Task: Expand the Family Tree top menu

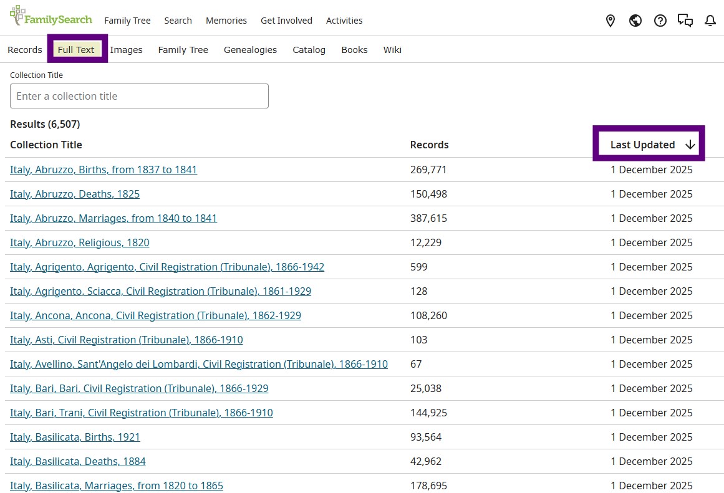Action: click(127, 21)
